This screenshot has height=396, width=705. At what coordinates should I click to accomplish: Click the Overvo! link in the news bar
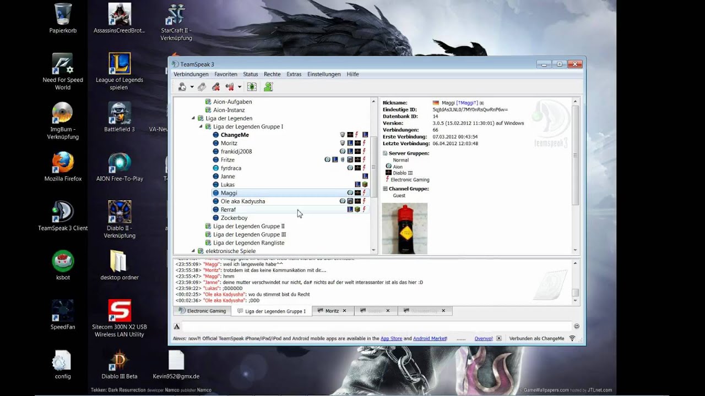(x=484, y=339)
